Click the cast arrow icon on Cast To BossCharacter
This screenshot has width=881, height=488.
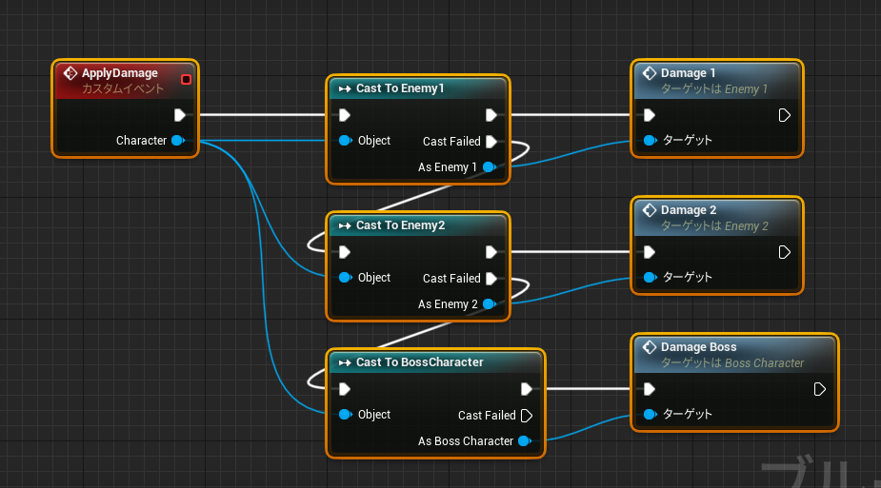(345, 362)
